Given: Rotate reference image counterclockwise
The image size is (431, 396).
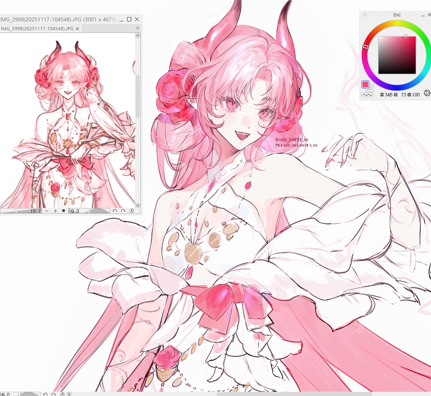Looking at the screenshot, I should click(114, 211).
